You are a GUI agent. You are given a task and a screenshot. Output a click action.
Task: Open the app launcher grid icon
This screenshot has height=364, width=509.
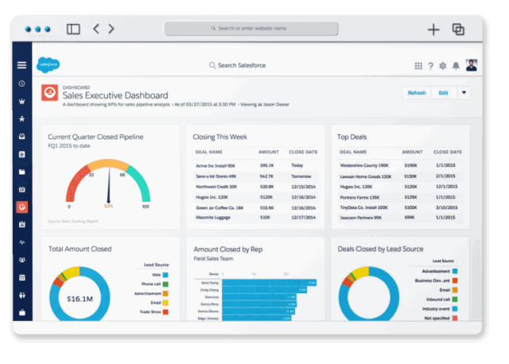coord(418,66)
